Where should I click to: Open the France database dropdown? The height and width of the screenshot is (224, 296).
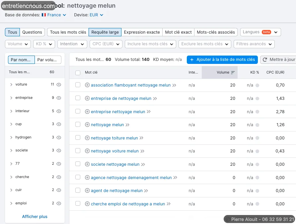(x=54, y=15)
